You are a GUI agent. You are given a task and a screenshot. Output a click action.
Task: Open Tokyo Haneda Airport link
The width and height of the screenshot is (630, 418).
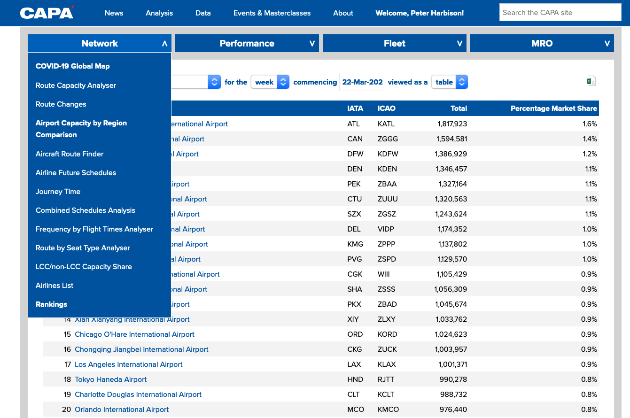(111, 379)
